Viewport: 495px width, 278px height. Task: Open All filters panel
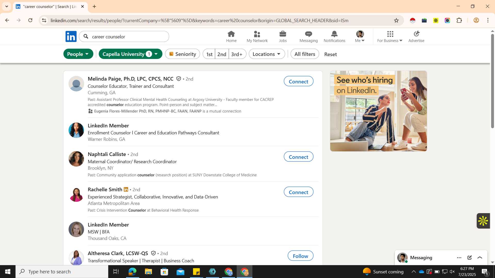pyautogui.click(x=305, y=54)
